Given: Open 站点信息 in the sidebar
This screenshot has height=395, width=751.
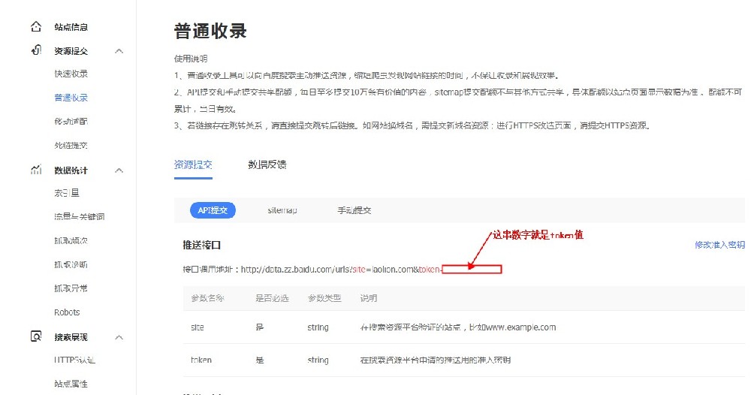Looking at the screenshot, I should pos(71,27).
